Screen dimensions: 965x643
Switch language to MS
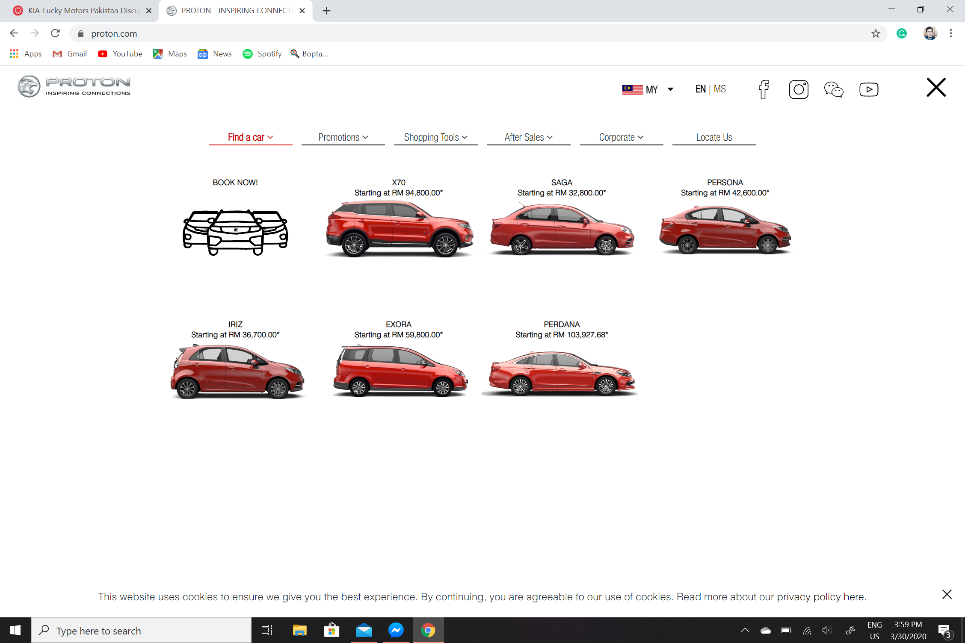pos(719,89)
